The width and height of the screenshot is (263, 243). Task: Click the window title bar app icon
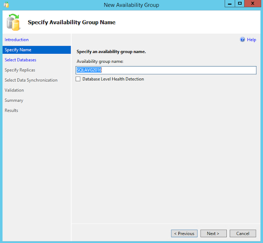[6, 5]
